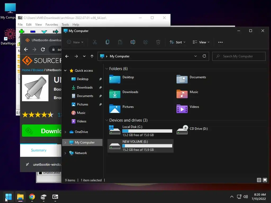Click the 7-Zip Extract blue minus icon
Viewport: 271px width, 203px height.
pyautogui.click(x=33, y=32)
